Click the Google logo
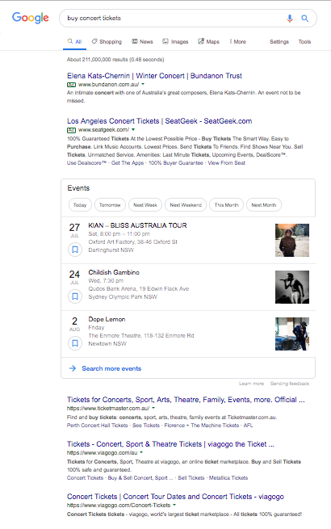 (31, 18)
